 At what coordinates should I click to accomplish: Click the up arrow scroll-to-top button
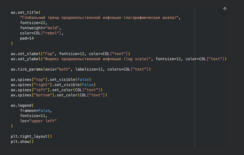(224, 9)
